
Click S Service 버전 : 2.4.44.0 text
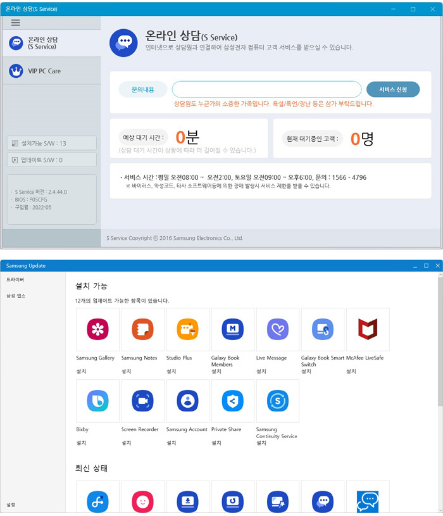[41, 192]
